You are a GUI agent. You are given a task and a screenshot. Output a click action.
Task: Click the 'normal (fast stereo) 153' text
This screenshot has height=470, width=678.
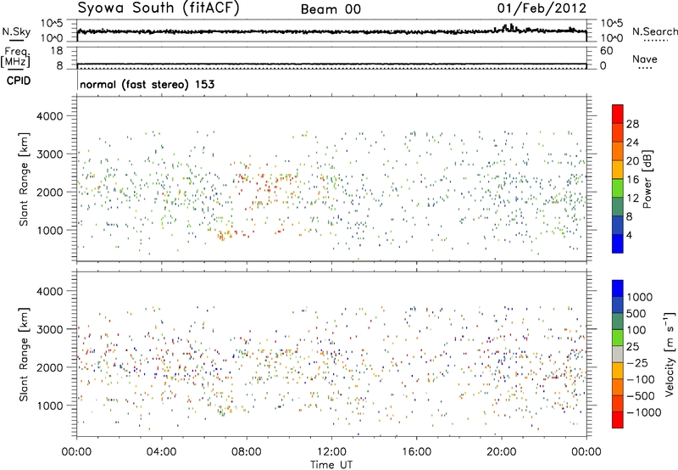click(147, 84)
